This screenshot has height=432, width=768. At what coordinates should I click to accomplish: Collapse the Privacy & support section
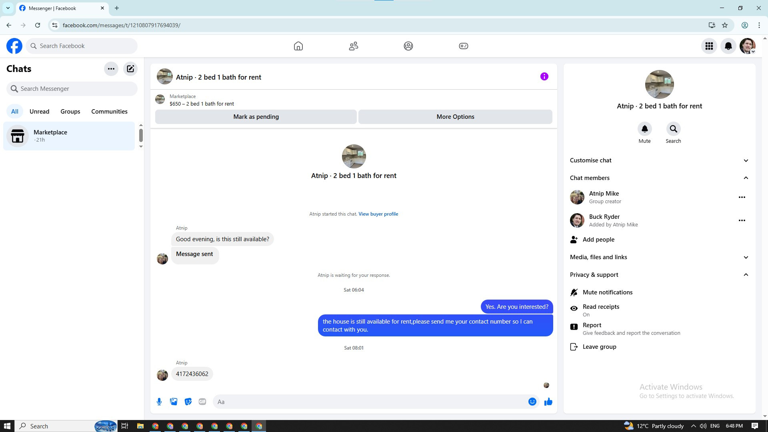click(659, 275)
